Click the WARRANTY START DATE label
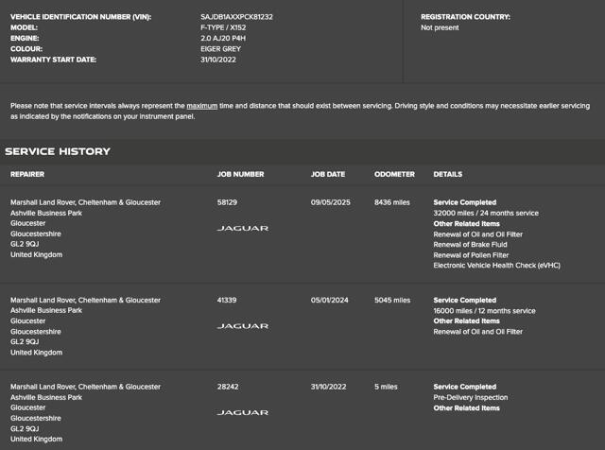The image size is (605, 450). tap(53, 60)
